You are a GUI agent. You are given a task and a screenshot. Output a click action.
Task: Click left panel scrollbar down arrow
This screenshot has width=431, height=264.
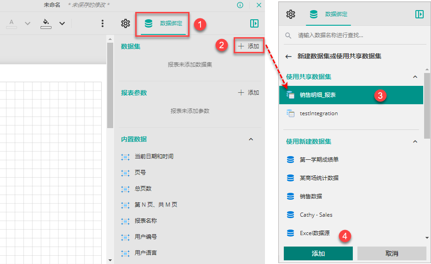pyautogui.click(x=110, y=260)
